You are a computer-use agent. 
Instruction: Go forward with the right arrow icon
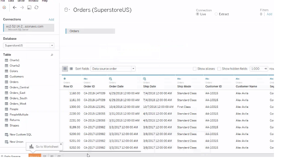click(x=22, y=8)
